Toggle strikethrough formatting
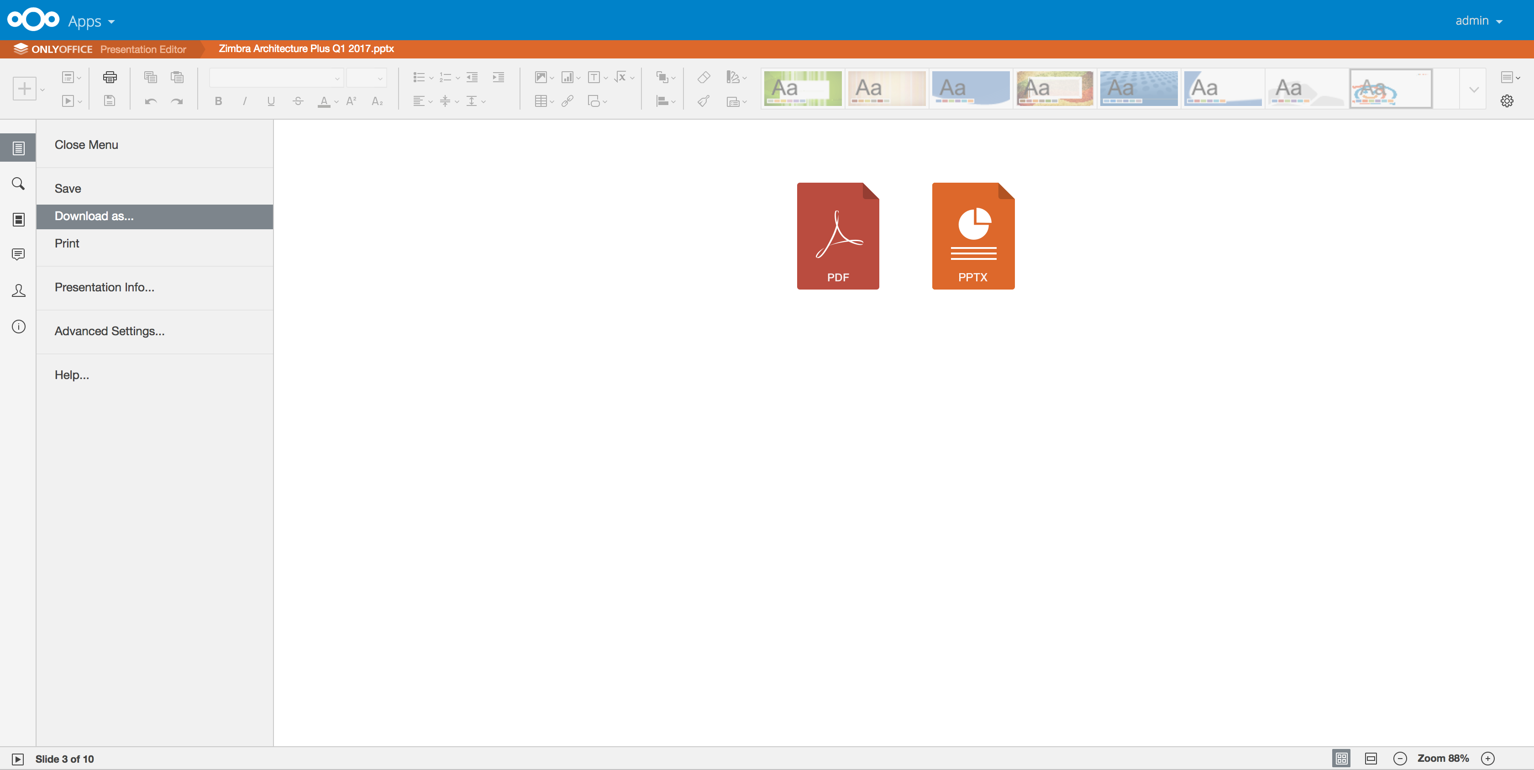The height and width of the screenshot is (770, 1534). point(298,101)
